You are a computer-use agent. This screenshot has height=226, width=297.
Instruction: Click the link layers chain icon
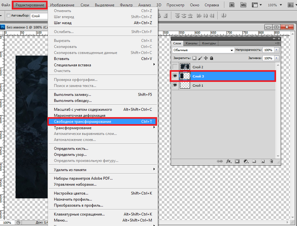coord(220,161)
